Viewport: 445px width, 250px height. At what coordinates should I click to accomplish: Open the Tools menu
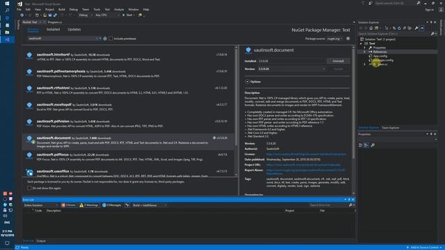coord(97,9)
